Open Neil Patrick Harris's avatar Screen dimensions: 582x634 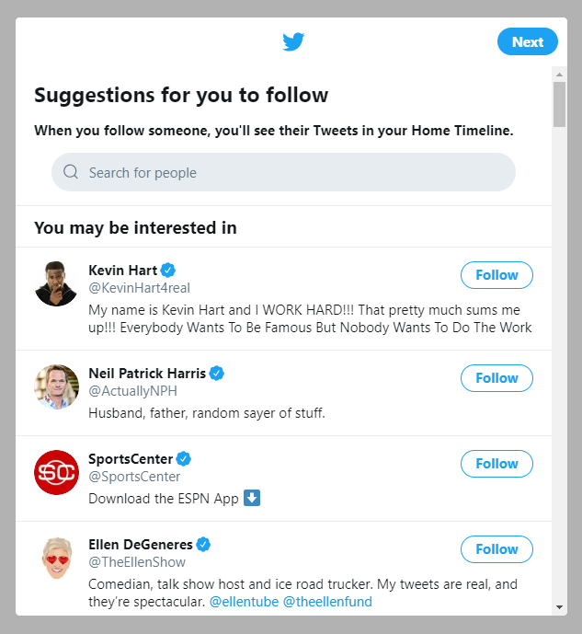coord(56,386)
